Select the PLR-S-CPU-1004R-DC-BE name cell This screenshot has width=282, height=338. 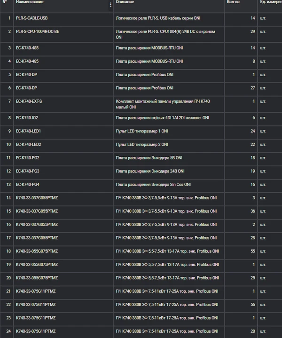tap(63, 34)
